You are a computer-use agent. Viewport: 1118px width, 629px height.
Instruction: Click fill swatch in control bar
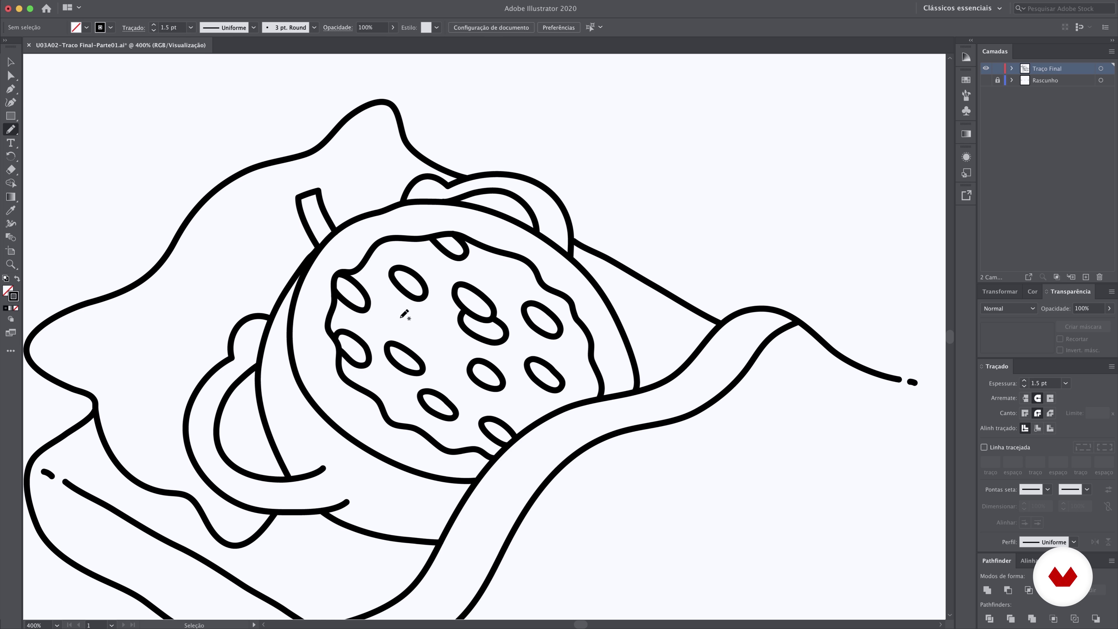[x=76, y=27]
